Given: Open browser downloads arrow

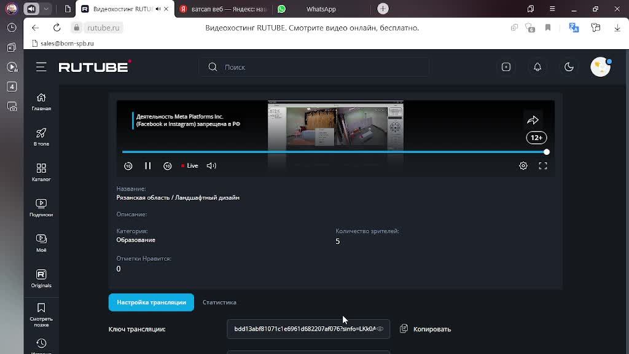Looking at the screenshot, I should tap(617, 28).
